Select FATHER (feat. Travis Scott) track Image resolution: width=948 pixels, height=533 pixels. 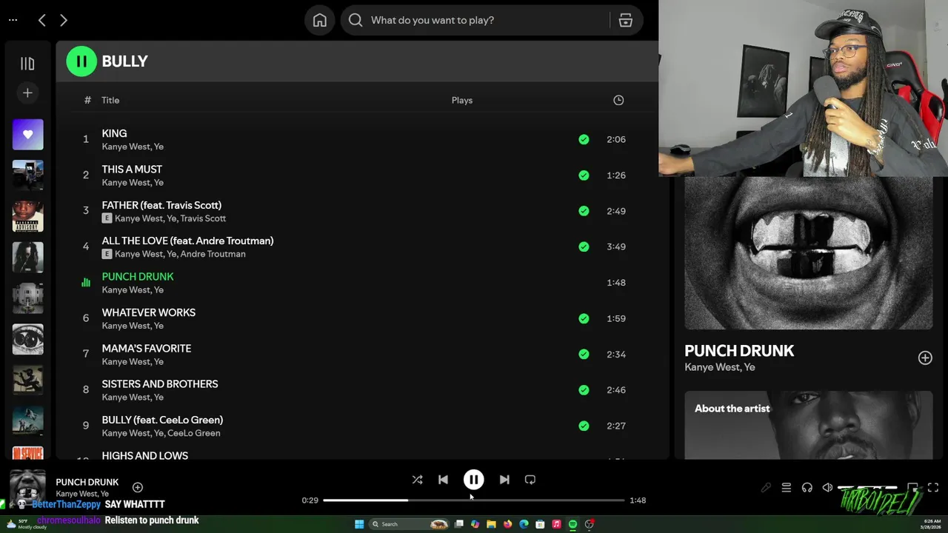point(161,205)
